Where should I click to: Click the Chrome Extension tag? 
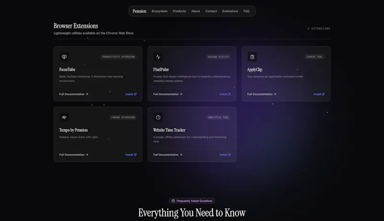click(x=123, y=117)
